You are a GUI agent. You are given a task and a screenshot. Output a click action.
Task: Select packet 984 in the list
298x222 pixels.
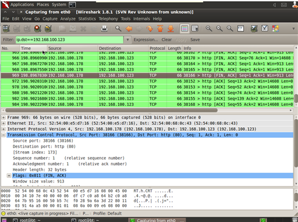147,105
